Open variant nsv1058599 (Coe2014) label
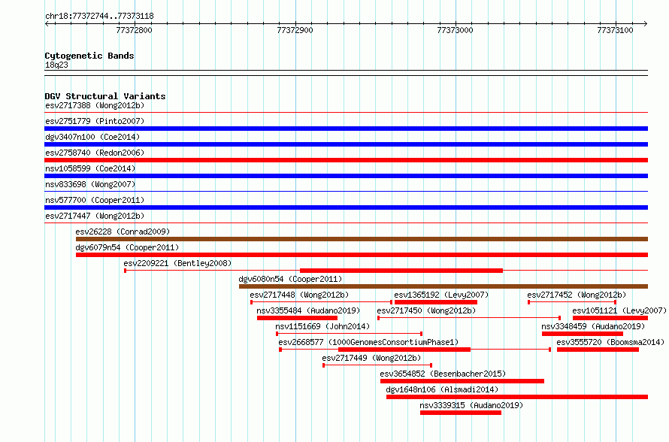This screenshot has height=442, width=669. pos(90,168)
